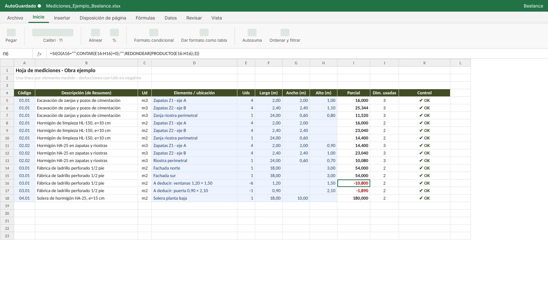Viewport: 548px width, 294px height.
Task: Select column F by its header
Action: (x=269, y=63)
